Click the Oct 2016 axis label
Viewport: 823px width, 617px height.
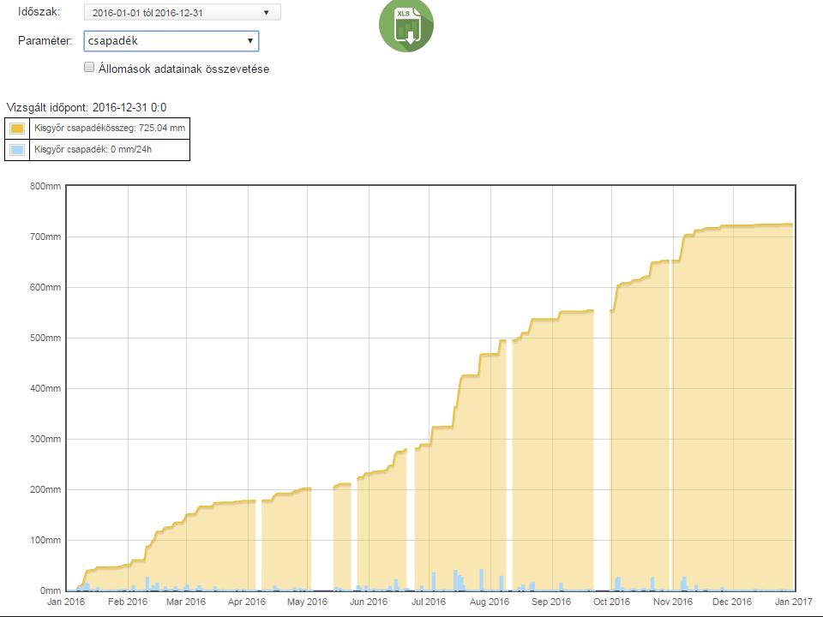(x=611, y=602)
